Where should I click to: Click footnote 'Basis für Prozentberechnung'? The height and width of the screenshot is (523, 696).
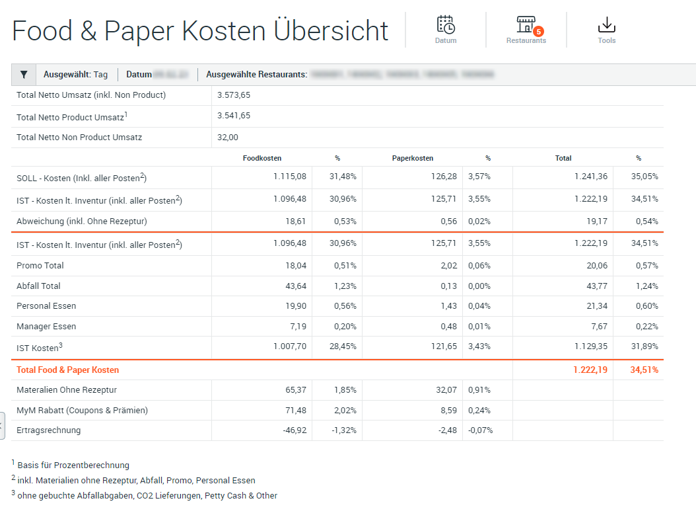(x=73, y=465)
